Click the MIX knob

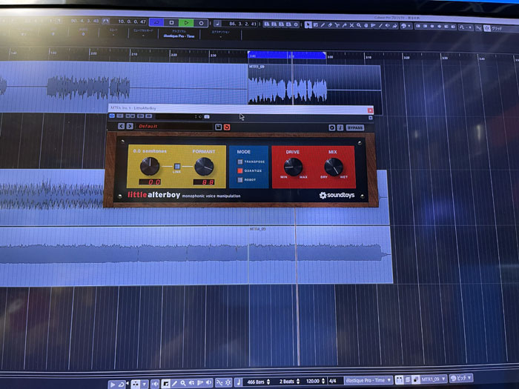[x=334, y=167]
